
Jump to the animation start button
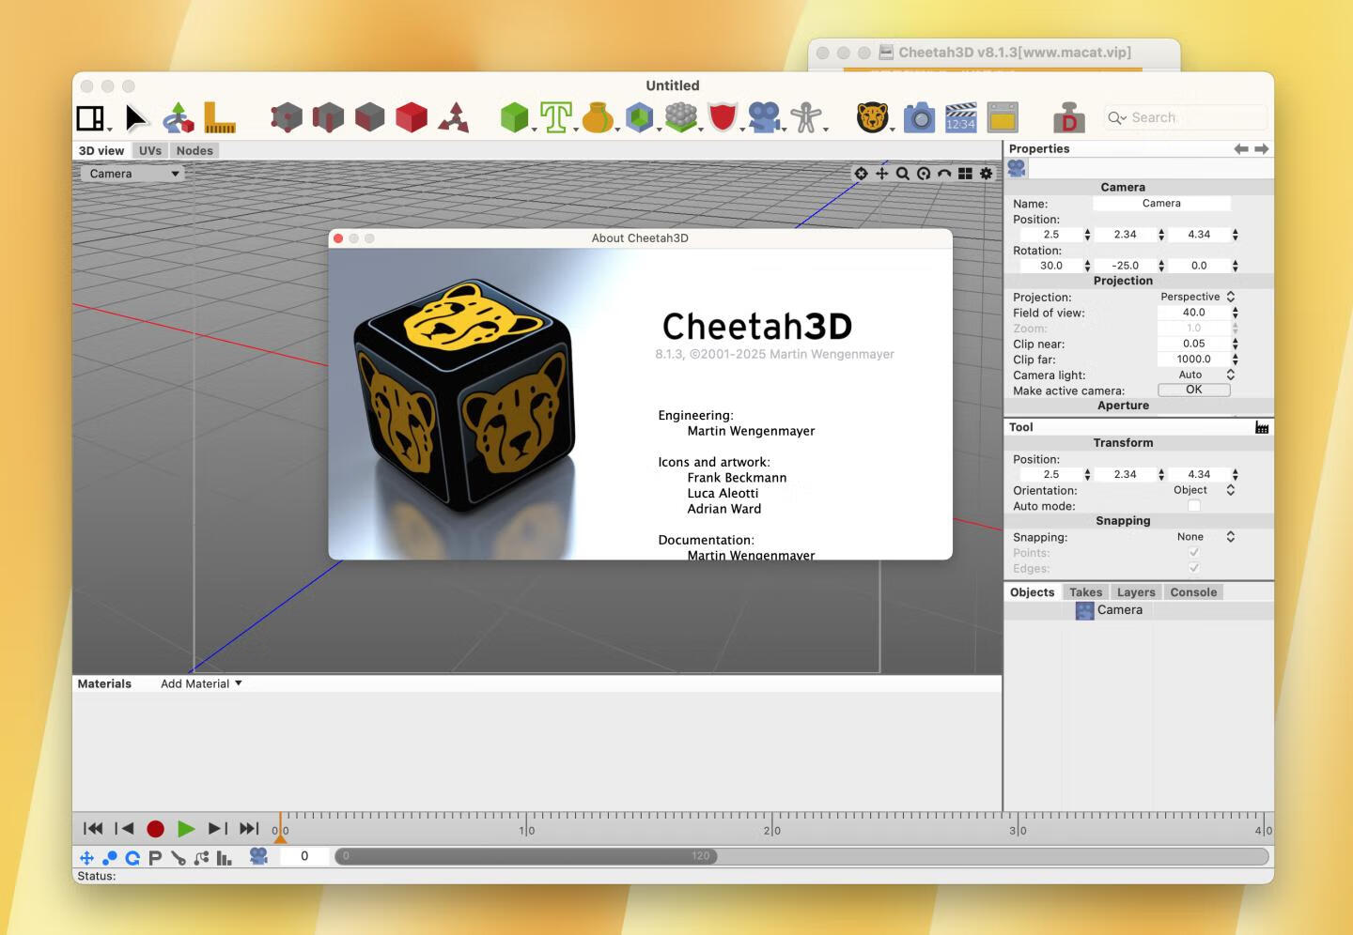(93, 828)
